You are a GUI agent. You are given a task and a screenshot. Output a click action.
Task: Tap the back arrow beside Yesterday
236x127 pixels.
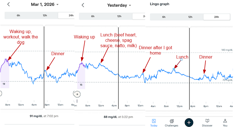[x=82, y=5]
